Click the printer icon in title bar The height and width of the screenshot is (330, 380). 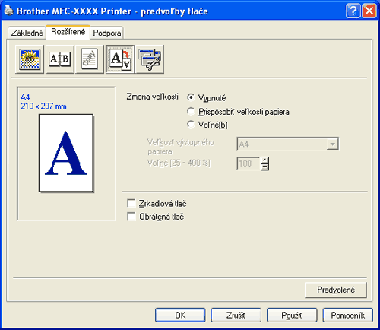point(8,11)
